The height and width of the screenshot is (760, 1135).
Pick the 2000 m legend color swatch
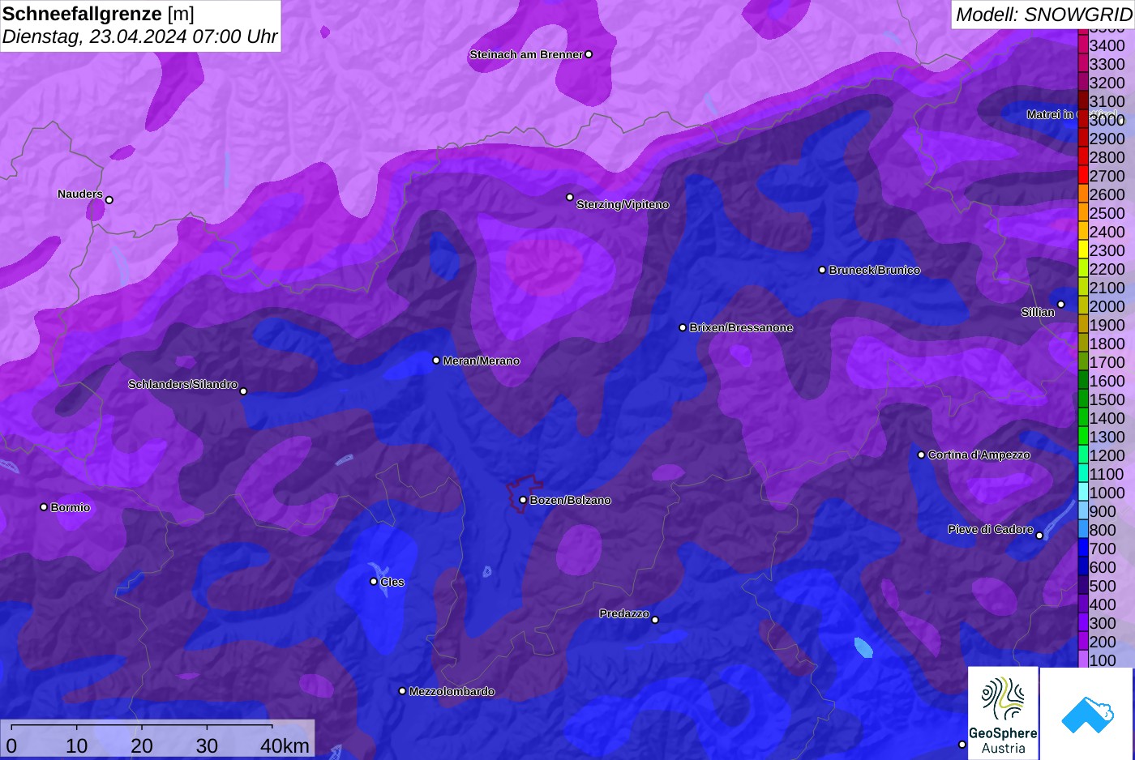point(1083,305)
